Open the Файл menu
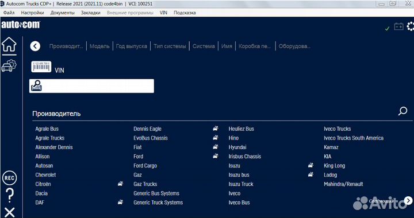This screenshot has height=218, width=414. pyautogui.click(x=9, y=13)
